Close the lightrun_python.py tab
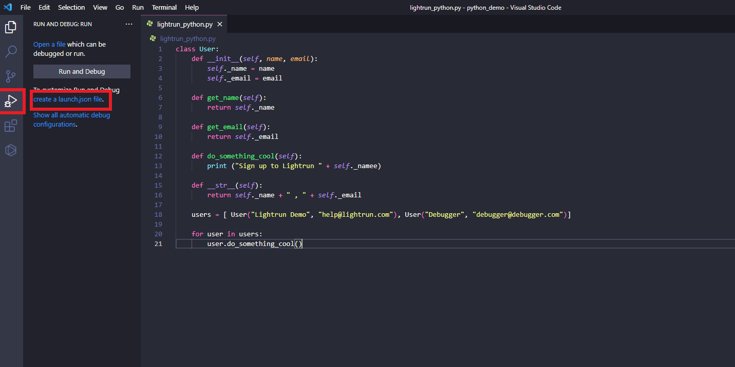Image resolution: width=735 pixels, height=367 pixels. click(x=220, y=23)
